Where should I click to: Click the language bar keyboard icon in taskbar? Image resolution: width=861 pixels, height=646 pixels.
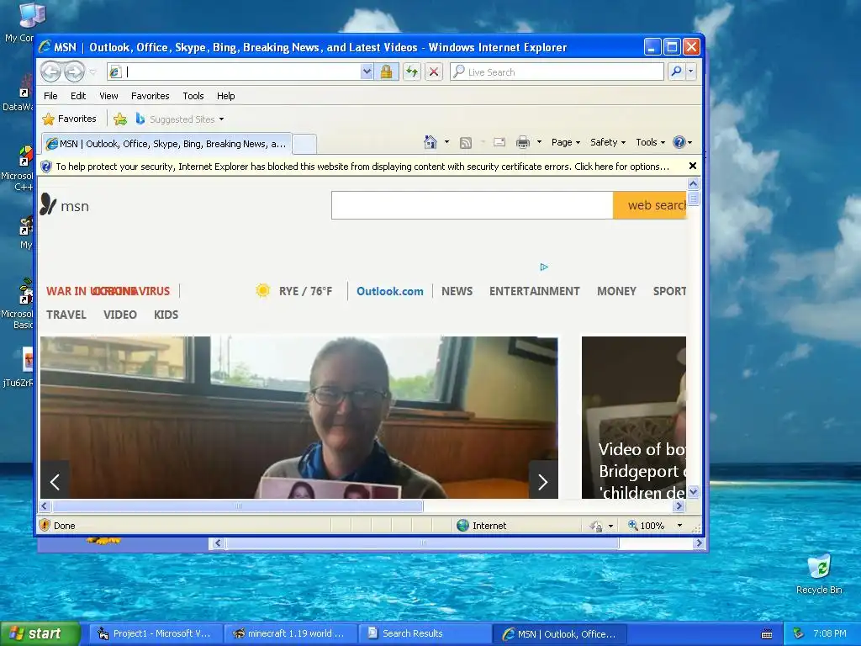pos(767,634)
